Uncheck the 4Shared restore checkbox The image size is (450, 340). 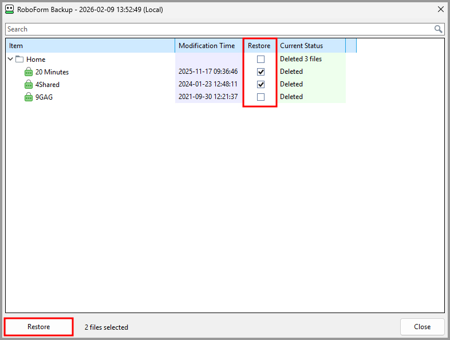pyautogui.click(x=260, y=85)
